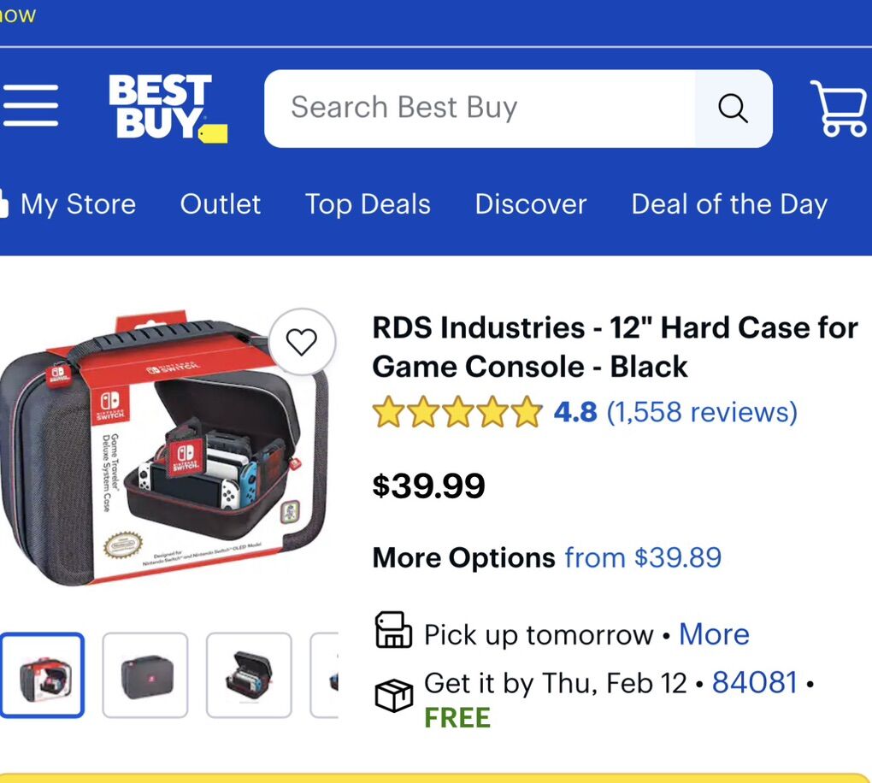Open the shopping cart
872x783 pixels.
[839, 109]
